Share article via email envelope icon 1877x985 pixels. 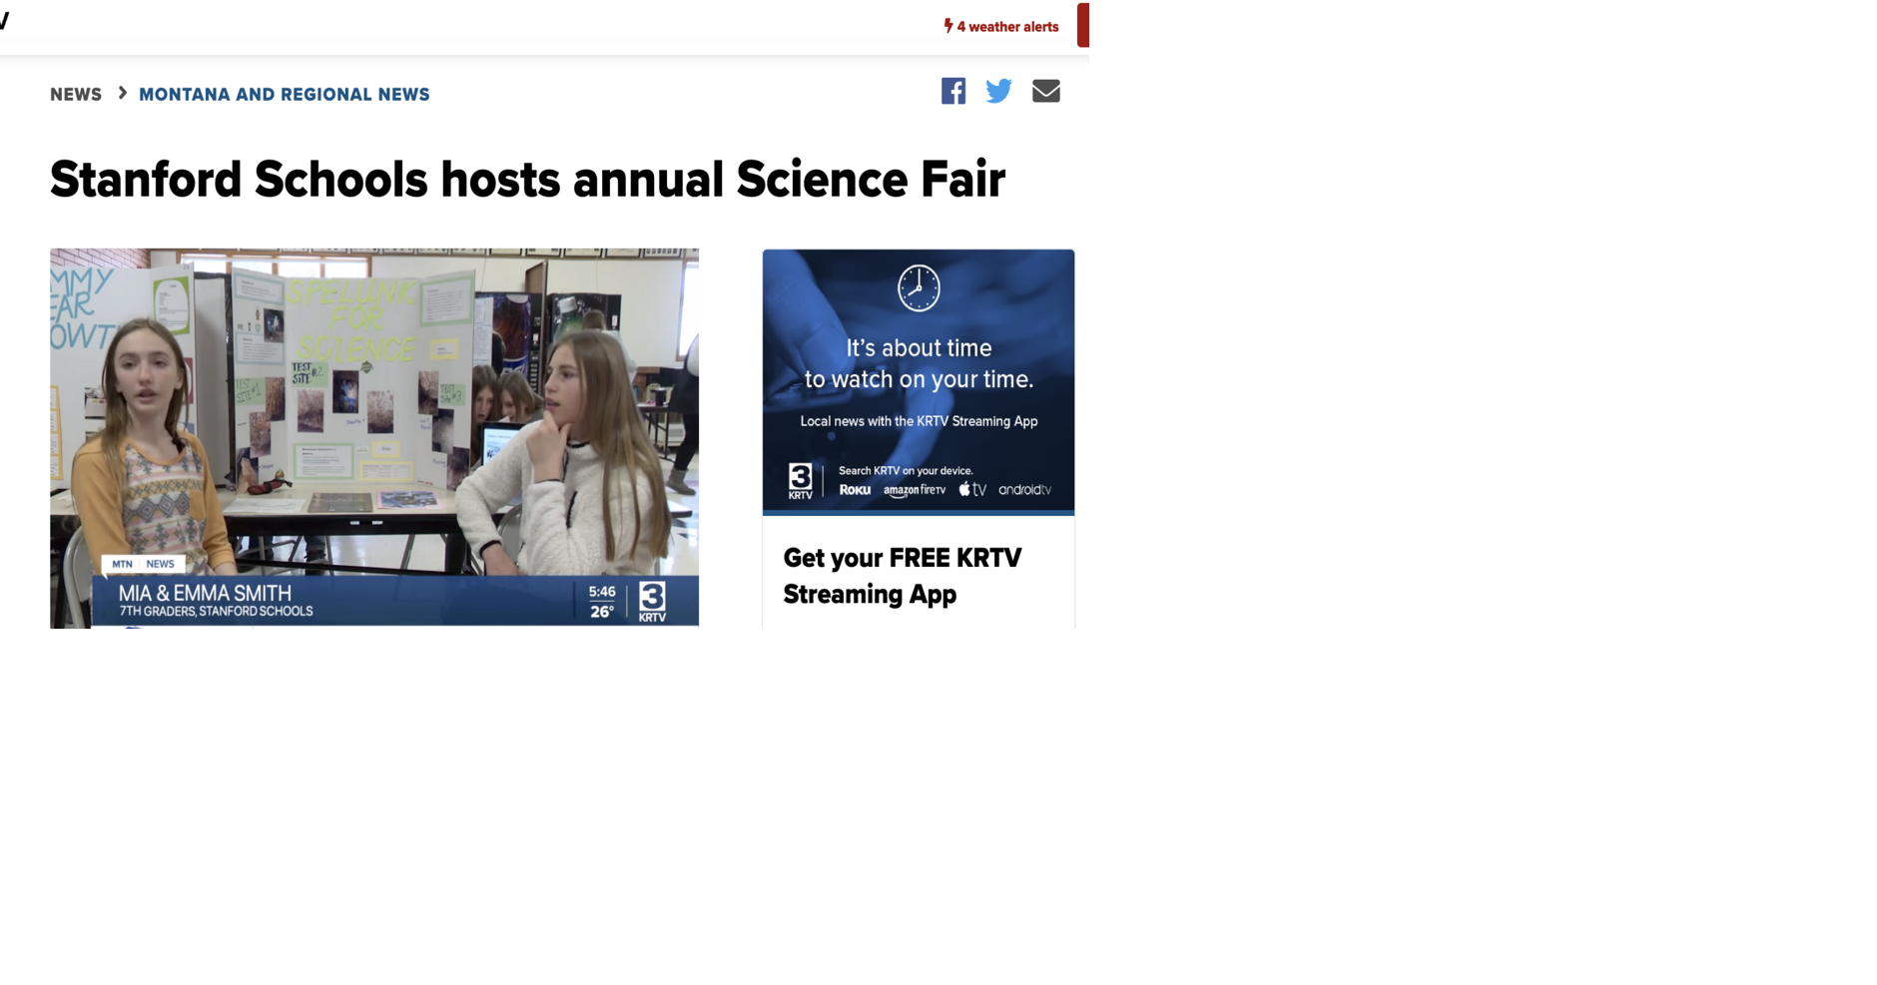(1045, 91)
